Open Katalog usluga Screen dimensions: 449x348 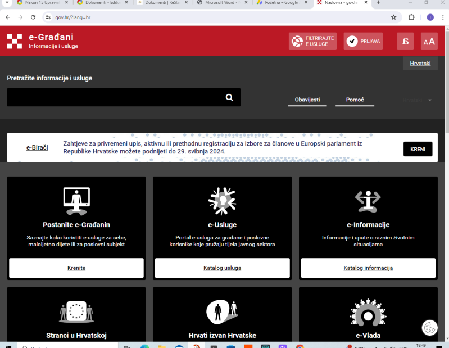pos(222,268)
